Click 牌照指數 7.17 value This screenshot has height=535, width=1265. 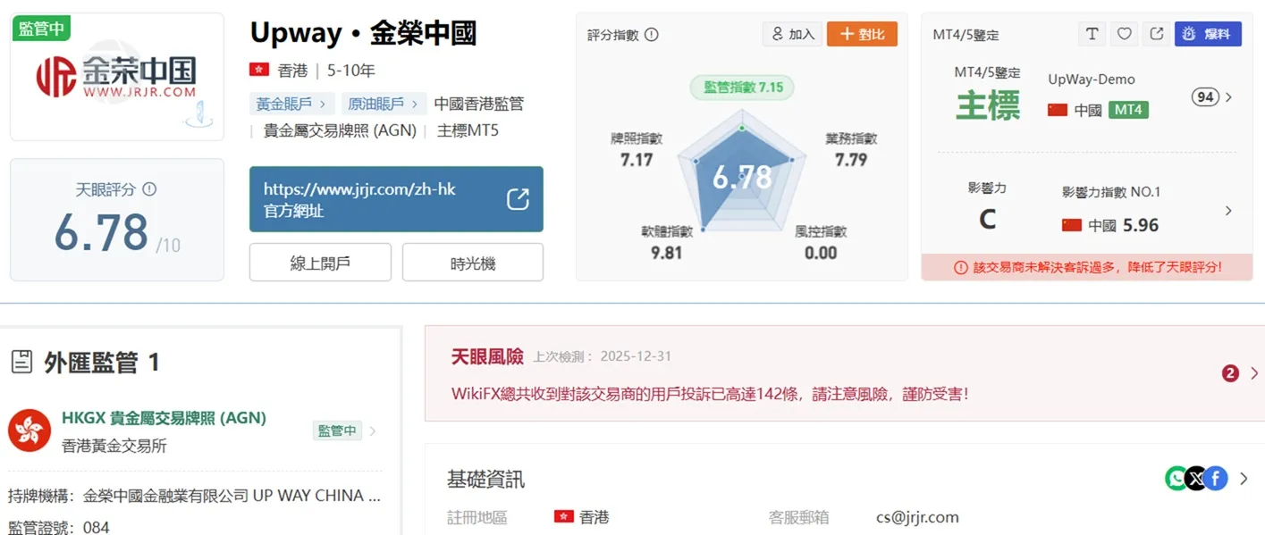(637, 160)
